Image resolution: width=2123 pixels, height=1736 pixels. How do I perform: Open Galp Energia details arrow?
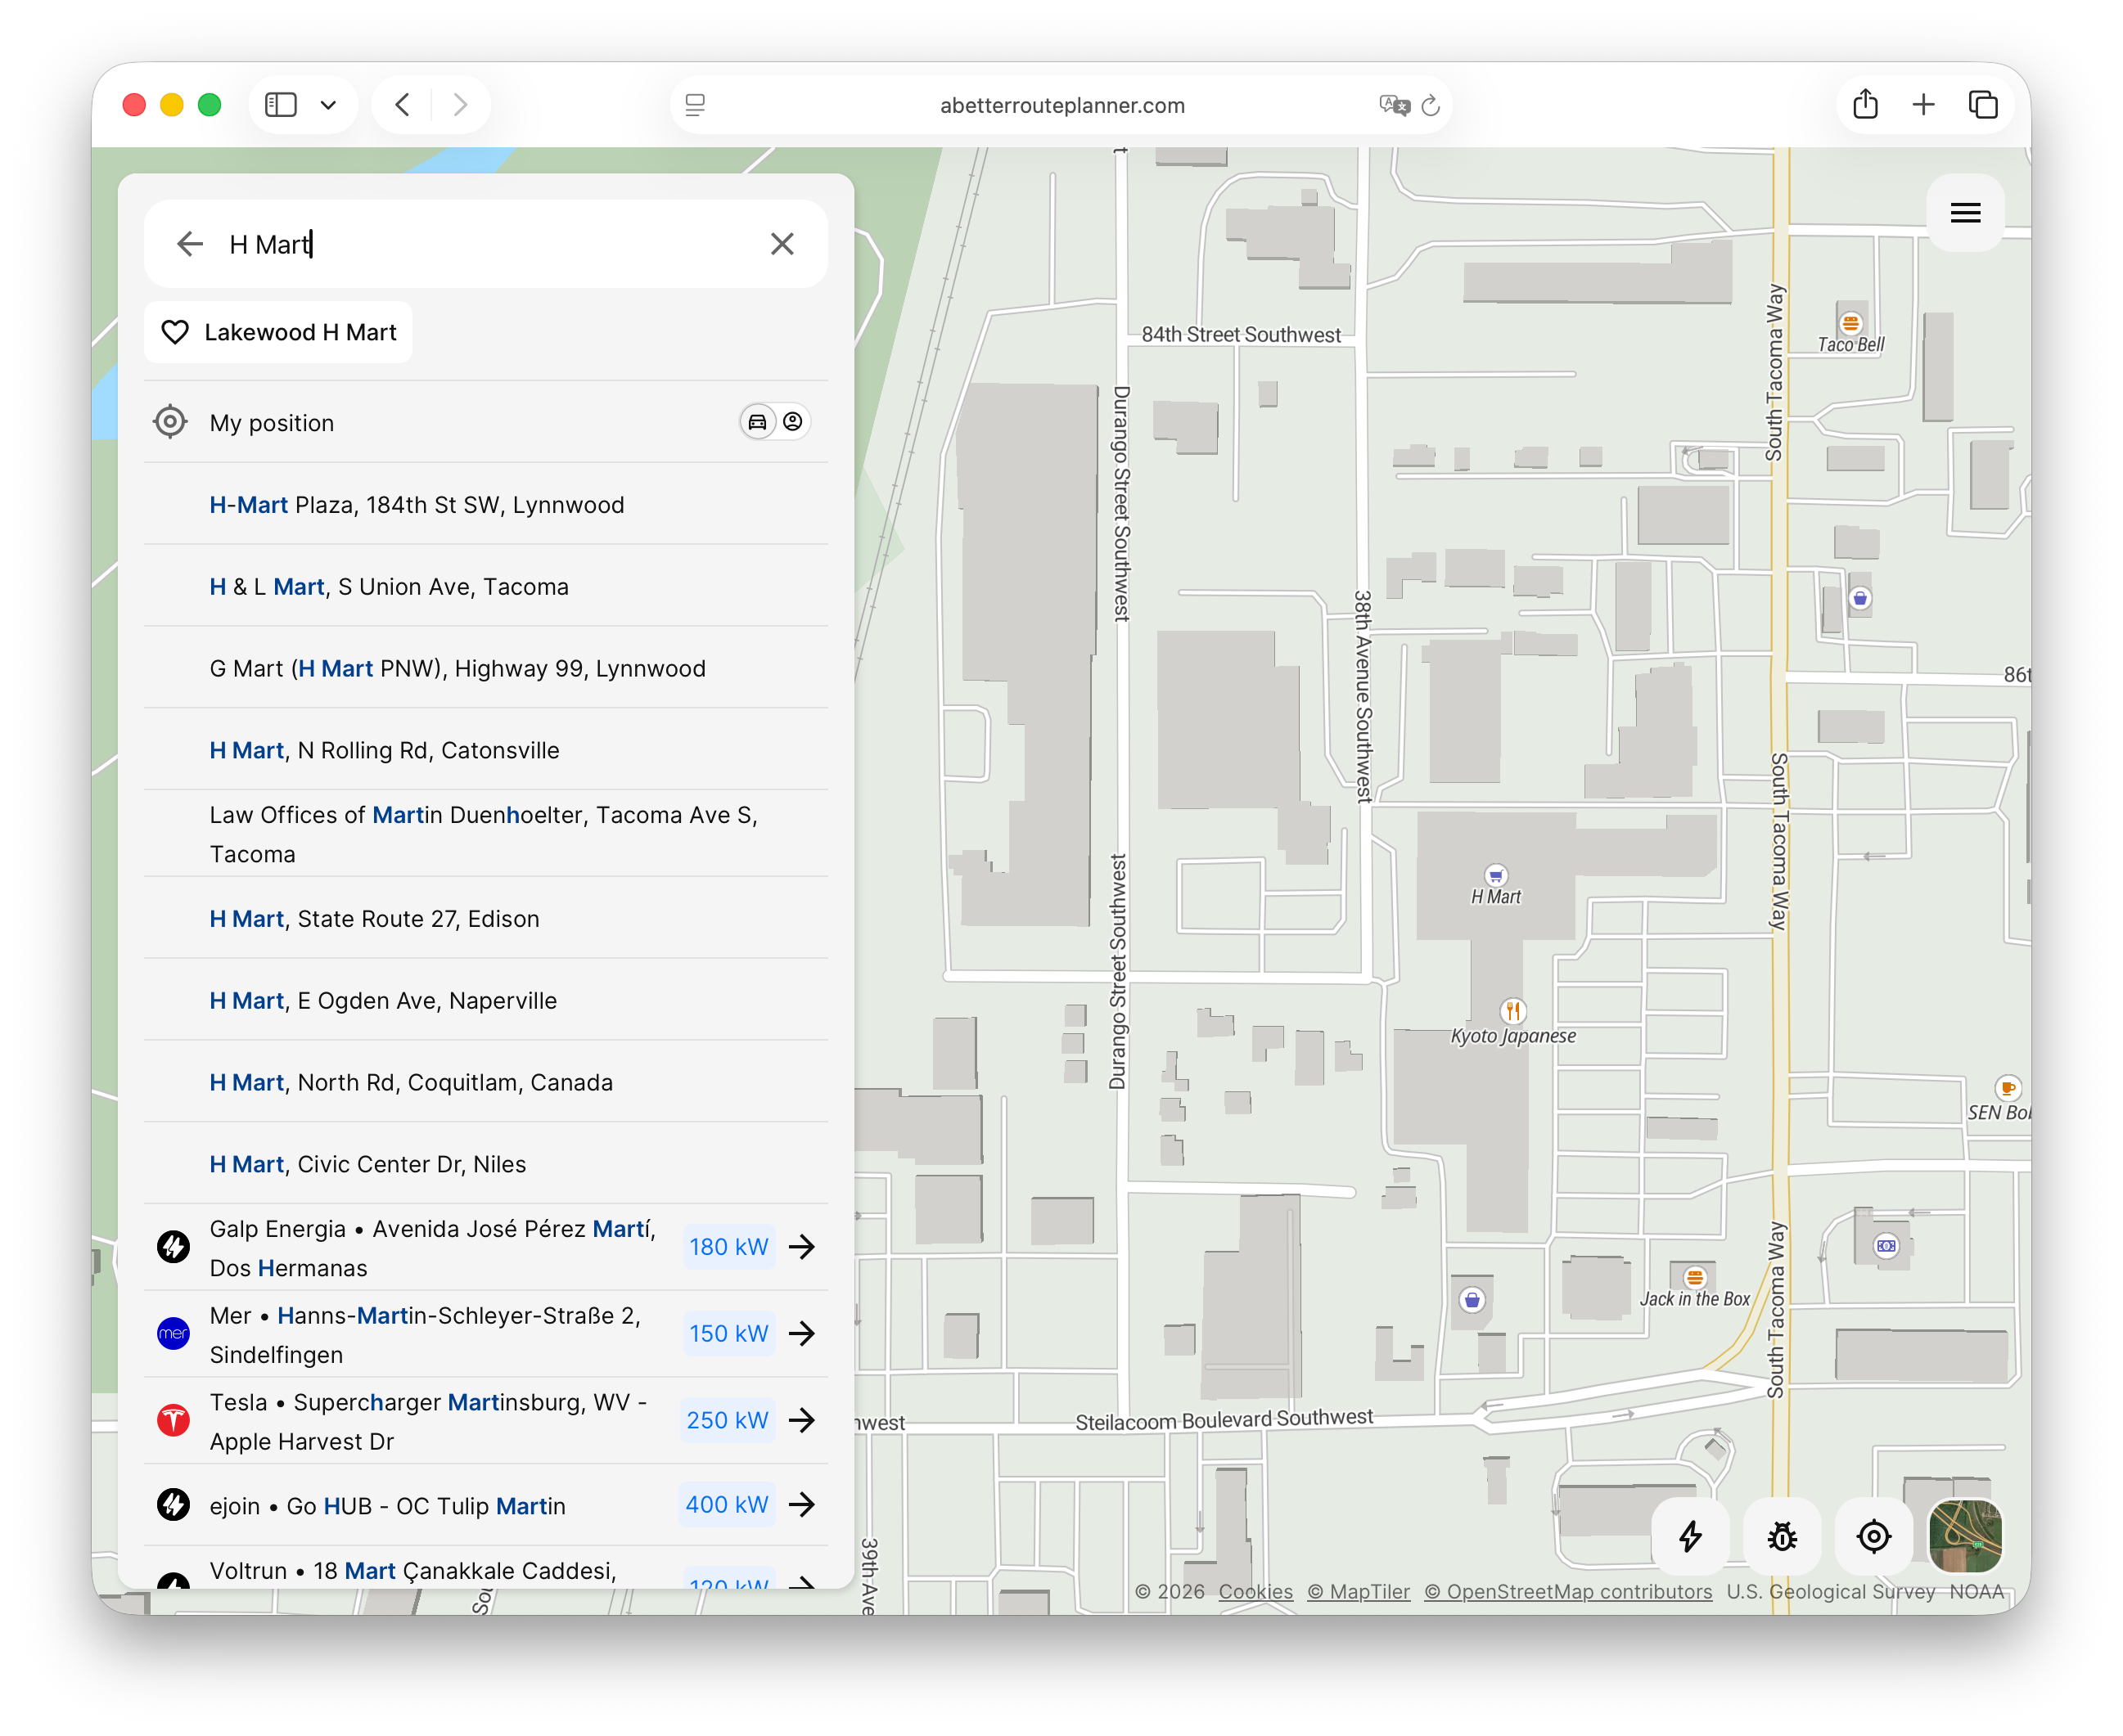[801, 1247]
